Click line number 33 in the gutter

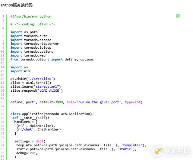pos(2,141)
